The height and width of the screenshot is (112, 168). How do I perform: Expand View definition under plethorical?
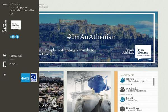pos(126,94)
